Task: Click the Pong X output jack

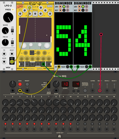Action: (x=26, y=53)
